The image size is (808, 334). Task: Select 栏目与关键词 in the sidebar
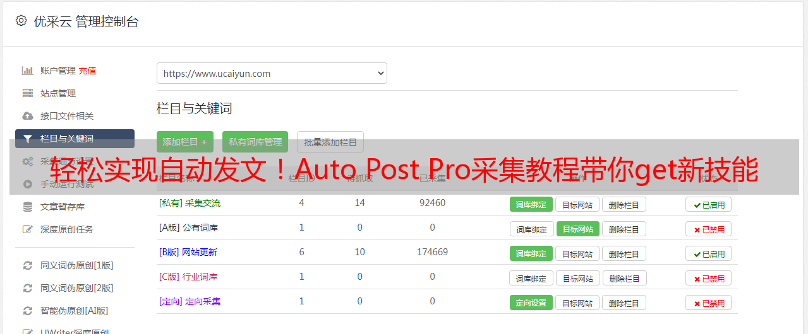(75, 139)
